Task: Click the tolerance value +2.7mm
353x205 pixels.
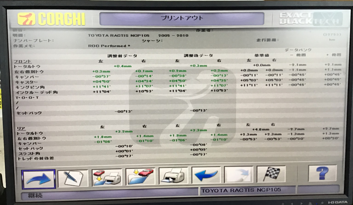Action: click(331, 129)
